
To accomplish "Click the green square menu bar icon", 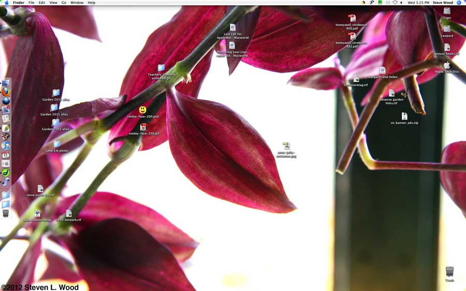I will coord(380,3).
